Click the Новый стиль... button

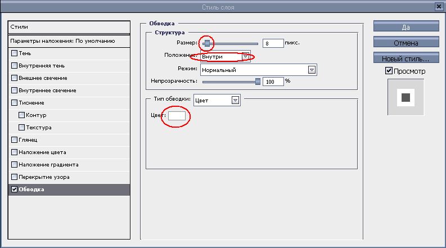[x=406, y=58]
